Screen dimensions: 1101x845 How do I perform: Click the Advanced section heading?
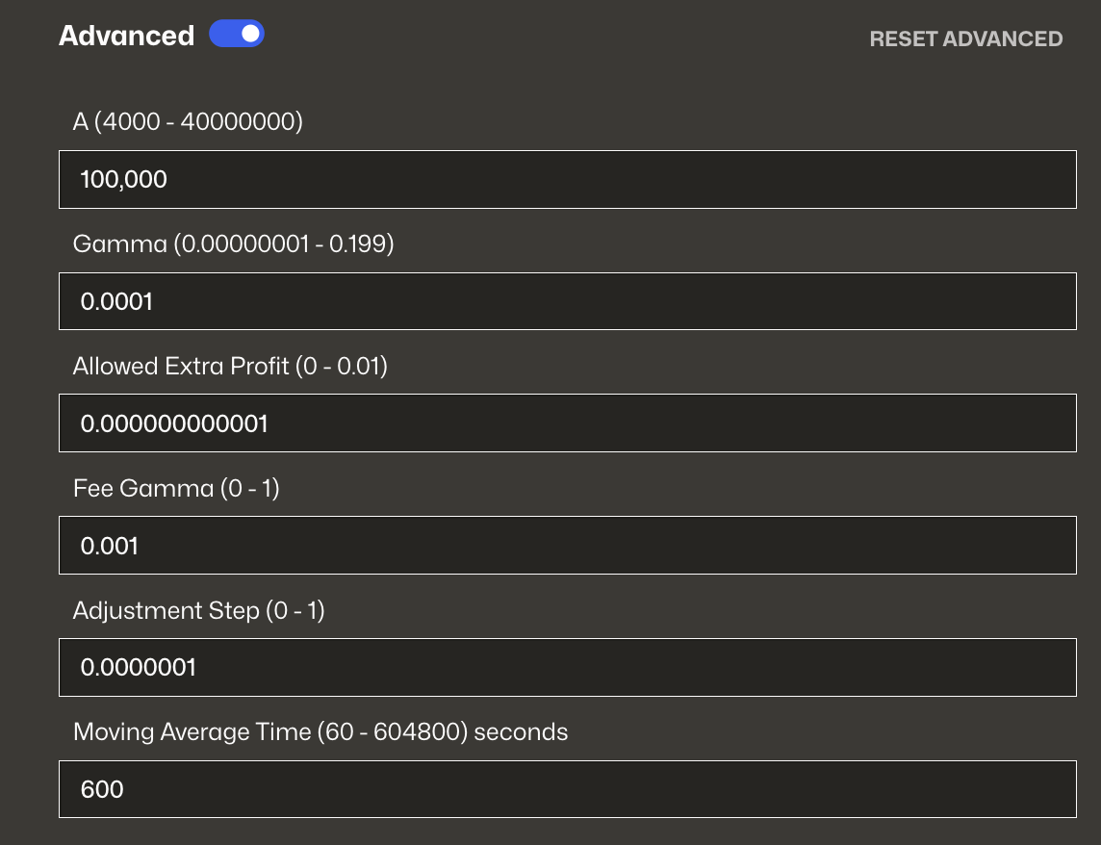[x=126, y=35]
